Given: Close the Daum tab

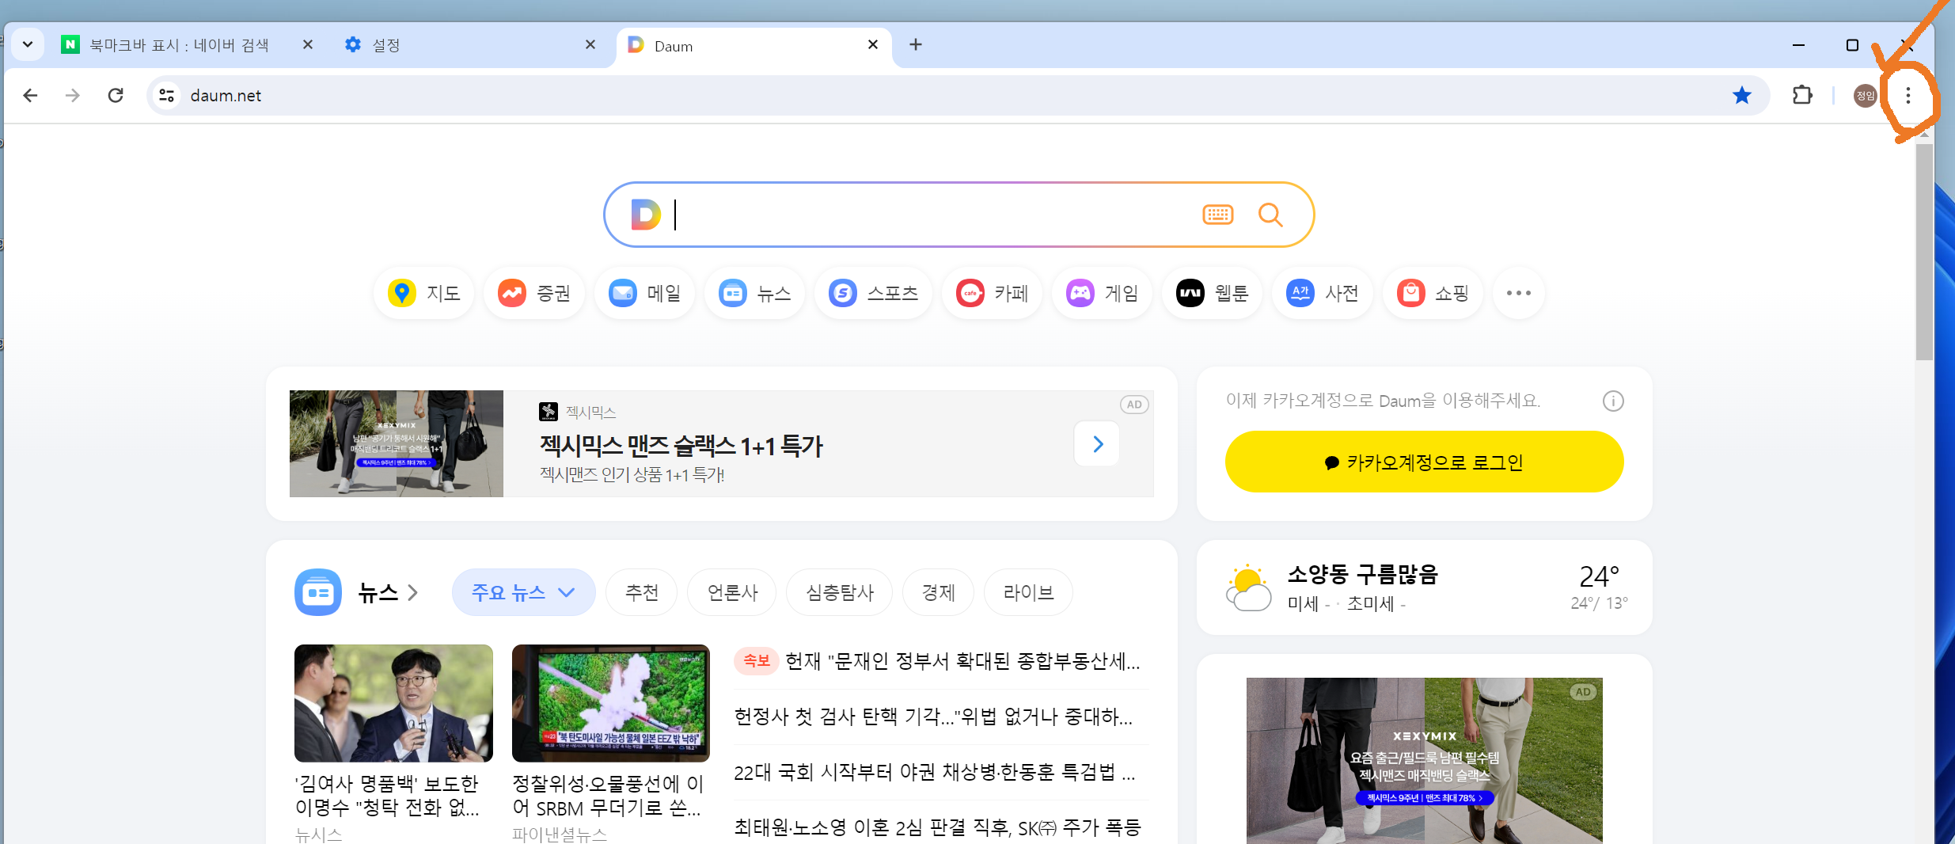Looking at the screenshot, I should pyautogui.click(x=873, y=44).
